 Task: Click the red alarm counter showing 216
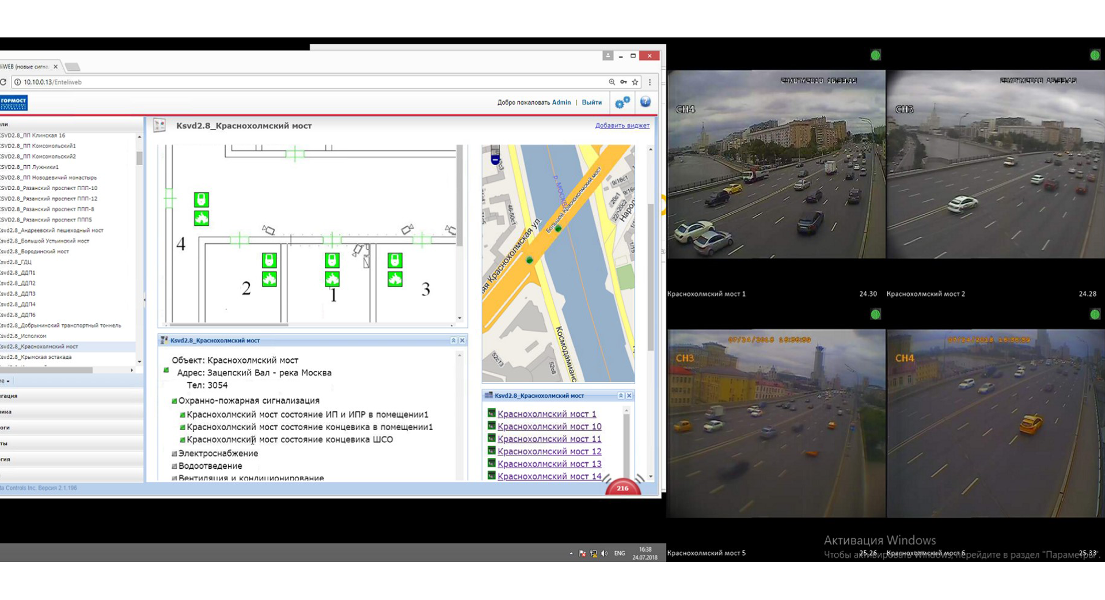(x=622, y=488)
